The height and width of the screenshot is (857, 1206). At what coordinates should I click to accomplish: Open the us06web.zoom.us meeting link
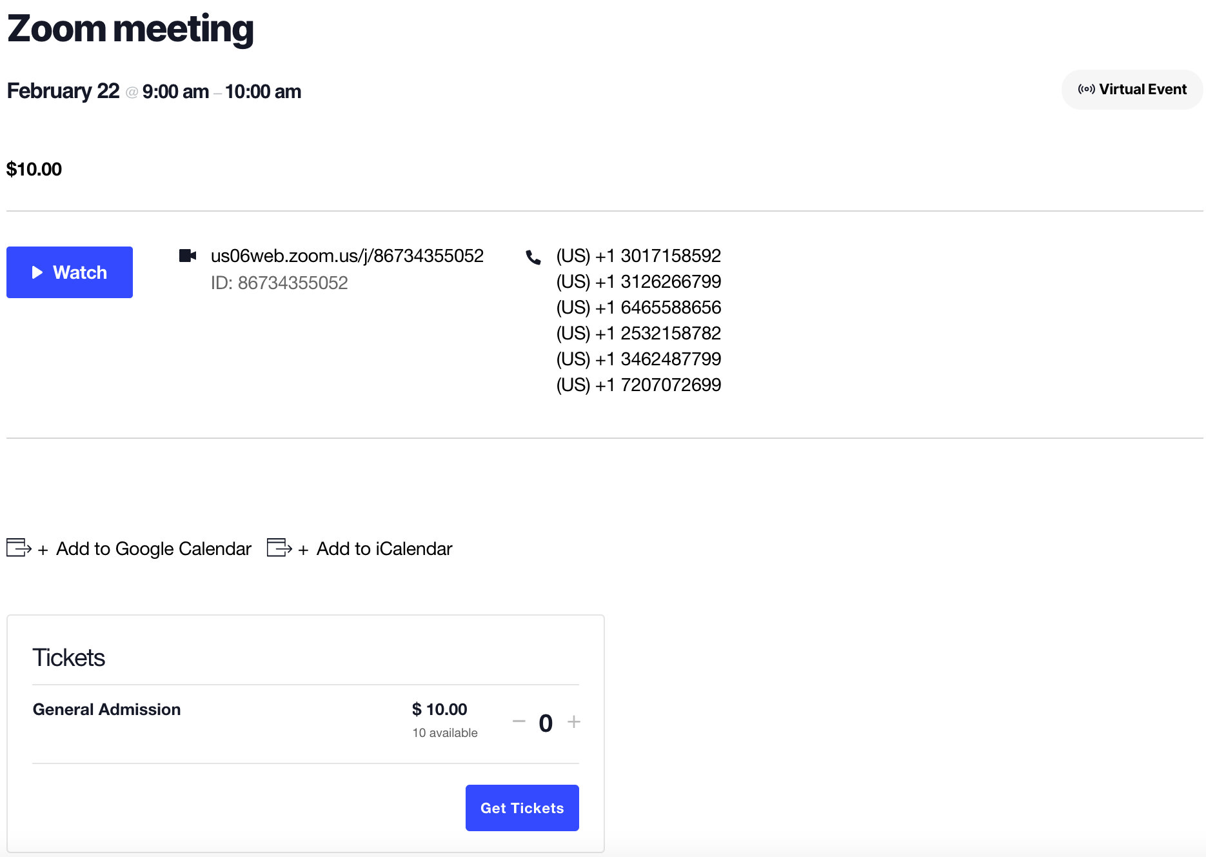pyautogui.click(x=347, y=256)
